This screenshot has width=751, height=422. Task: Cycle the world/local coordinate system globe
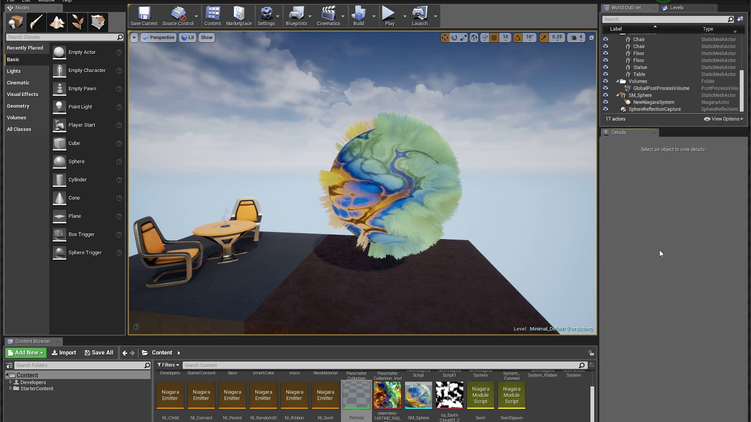point(474,38)
